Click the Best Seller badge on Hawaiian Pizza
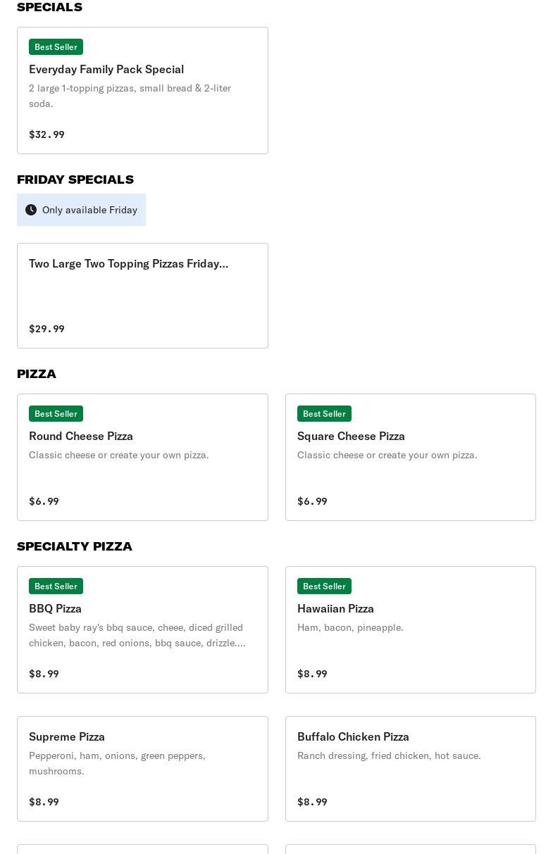The image size is (553, 854). pyautogui.click(x=324, y=586)
